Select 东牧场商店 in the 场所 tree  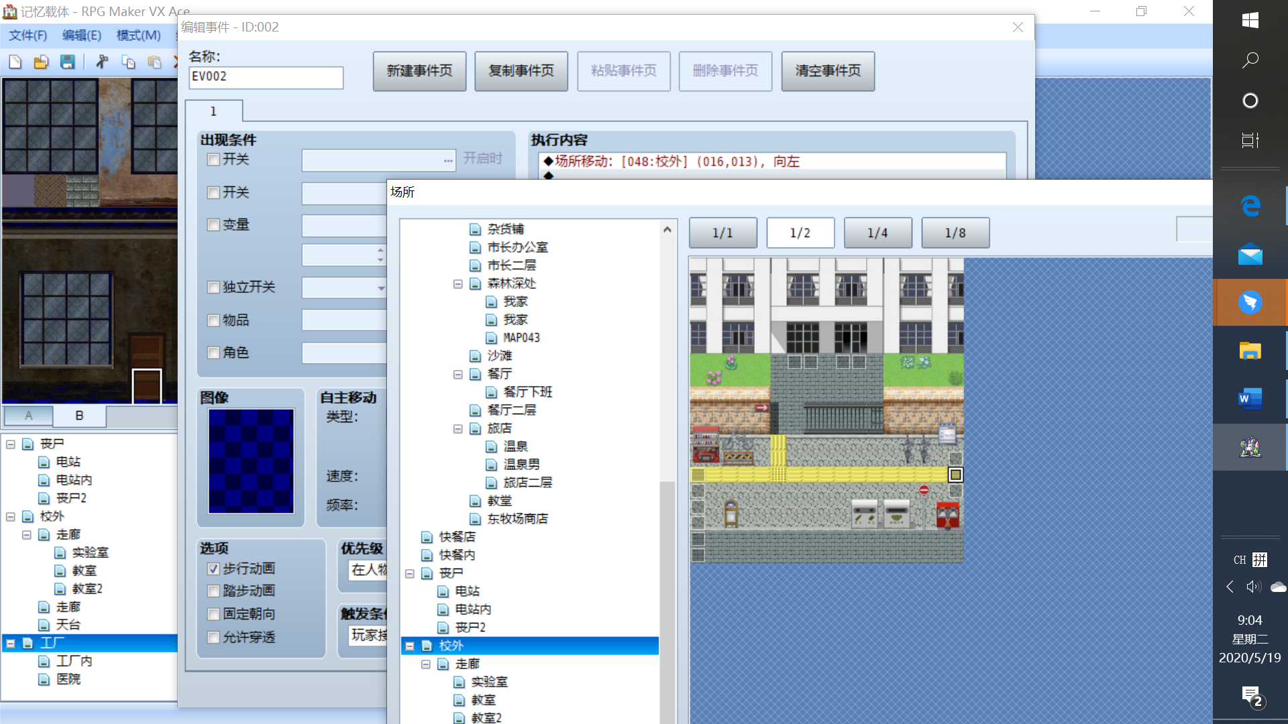(x=517, y=520)
